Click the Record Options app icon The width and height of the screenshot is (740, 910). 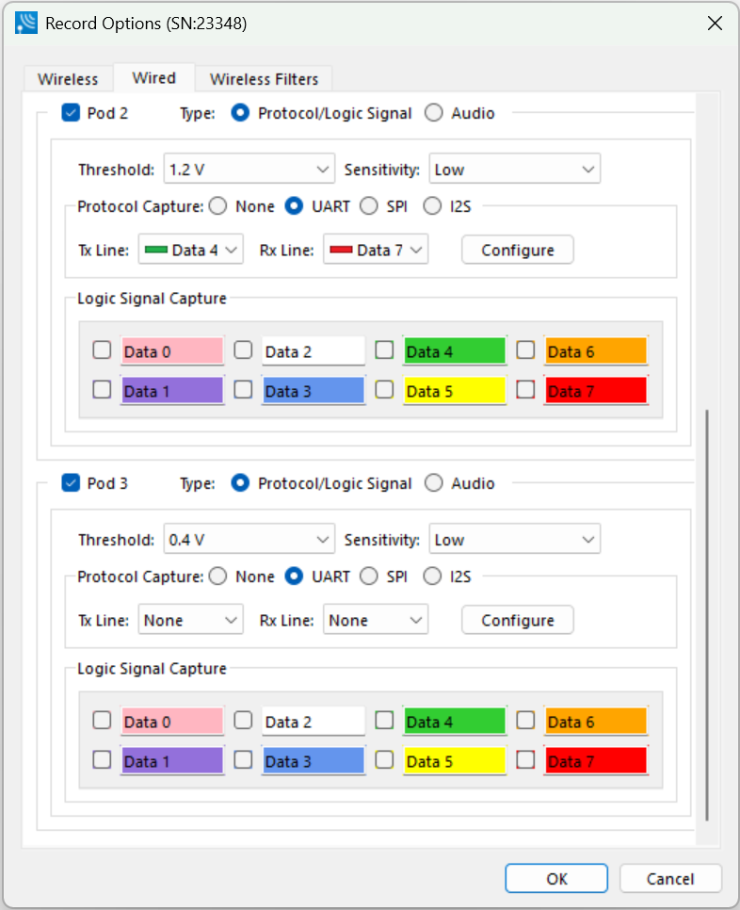point(26,23)
